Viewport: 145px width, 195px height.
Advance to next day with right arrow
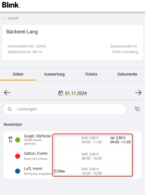coord(138,93)
